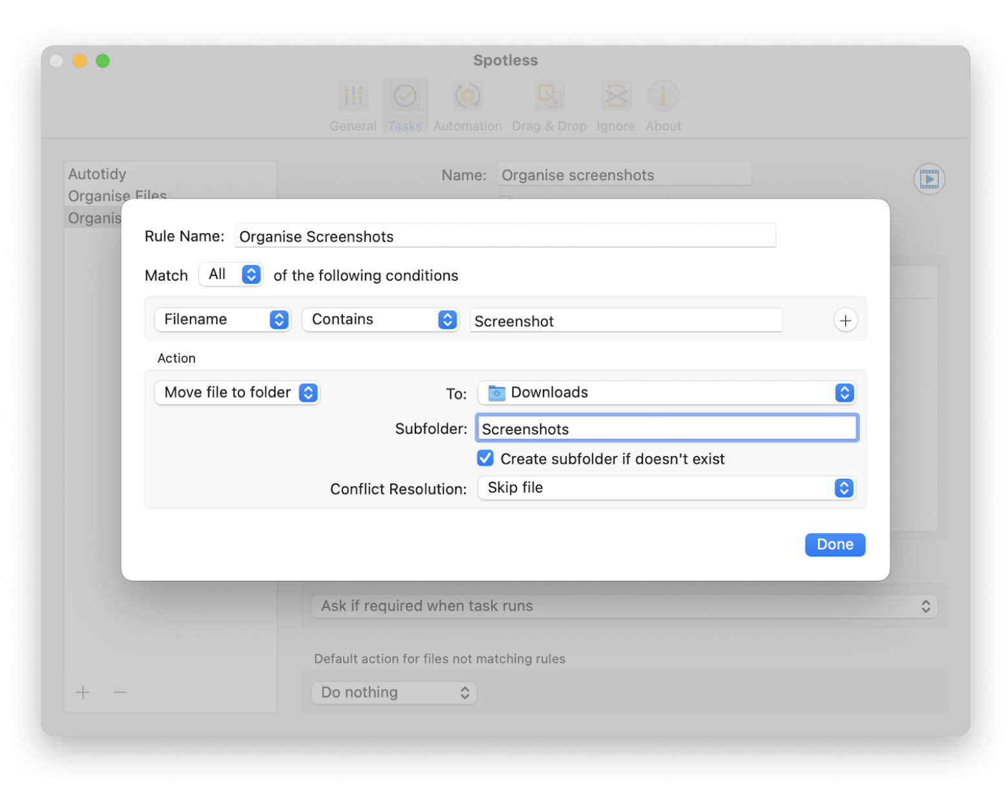Click the Rule Name text field
This screenshot has width=1008, height=796.
tap(505, 236)
